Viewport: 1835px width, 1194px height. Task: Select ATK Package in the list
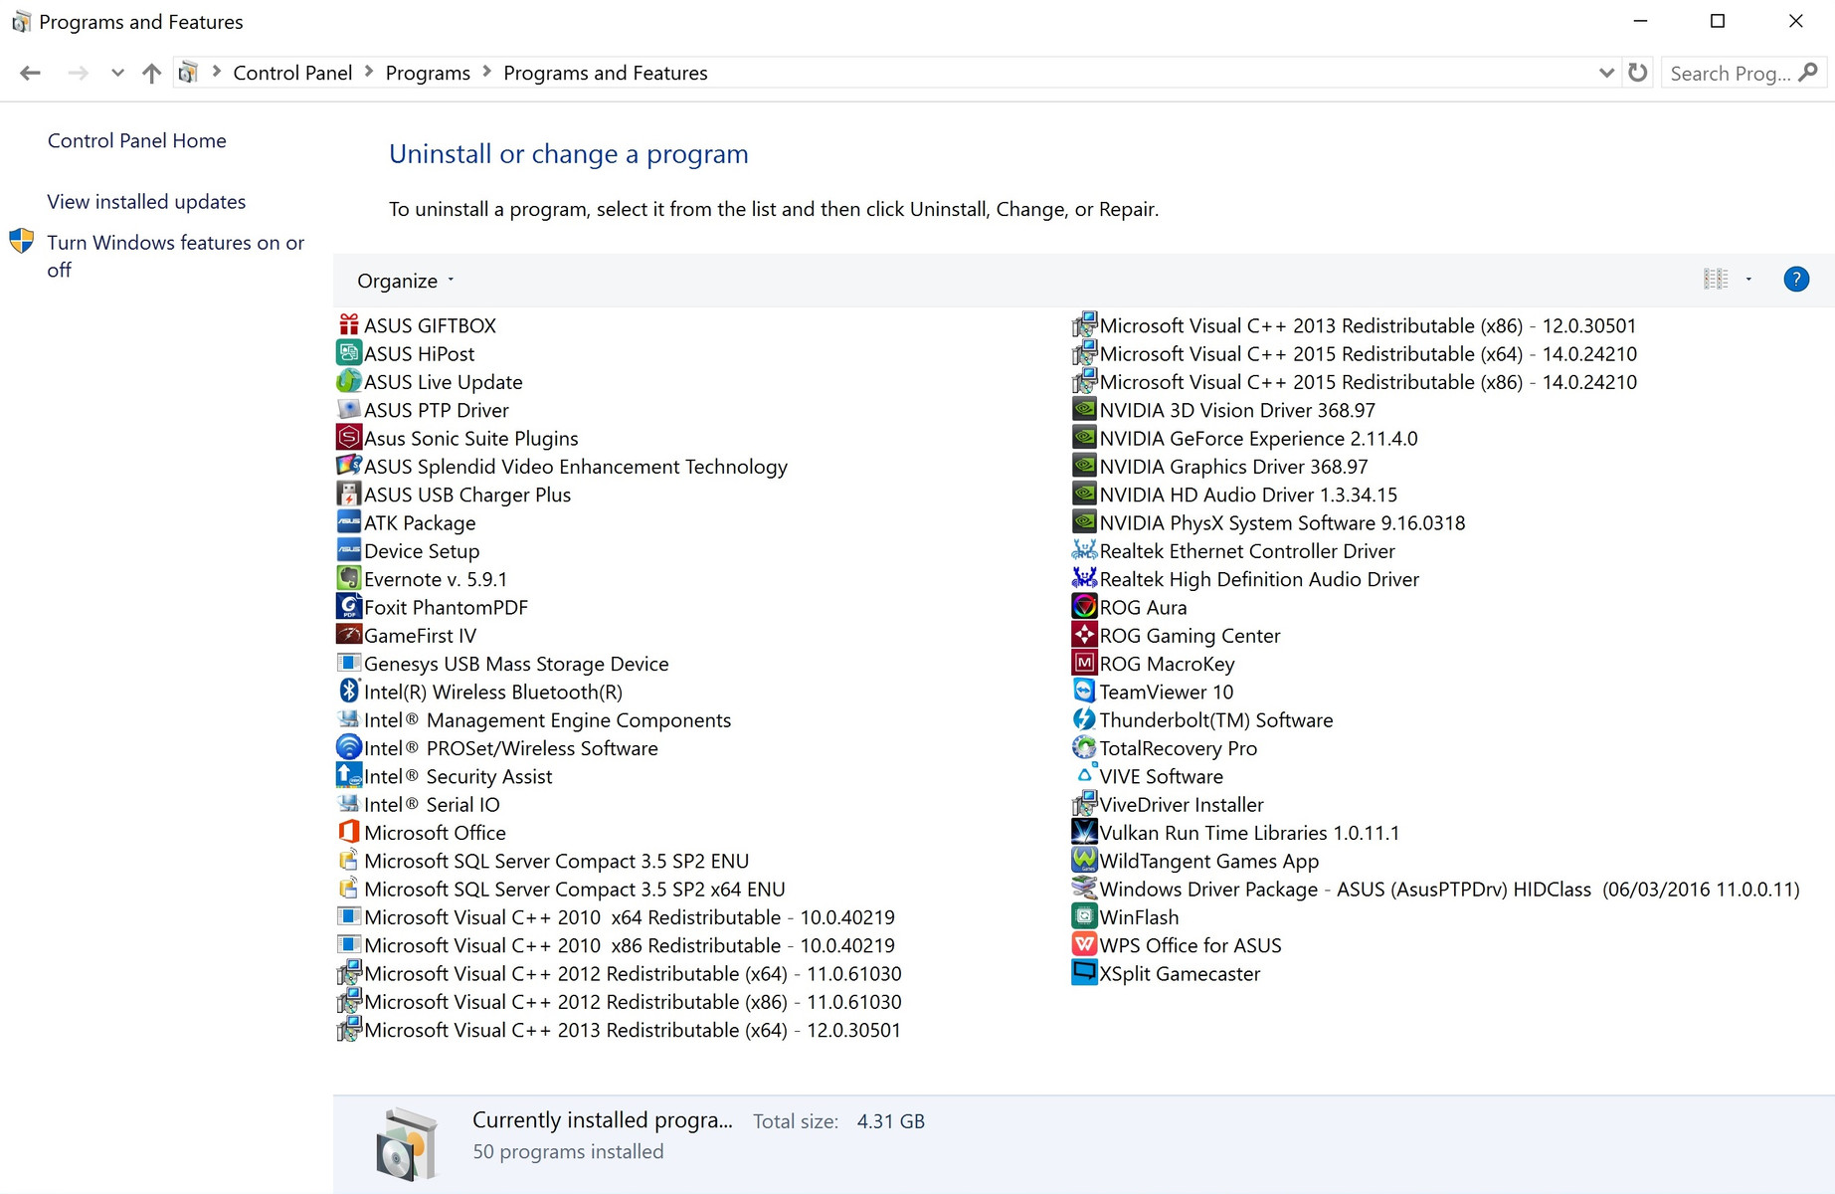(x=407, y=522)
